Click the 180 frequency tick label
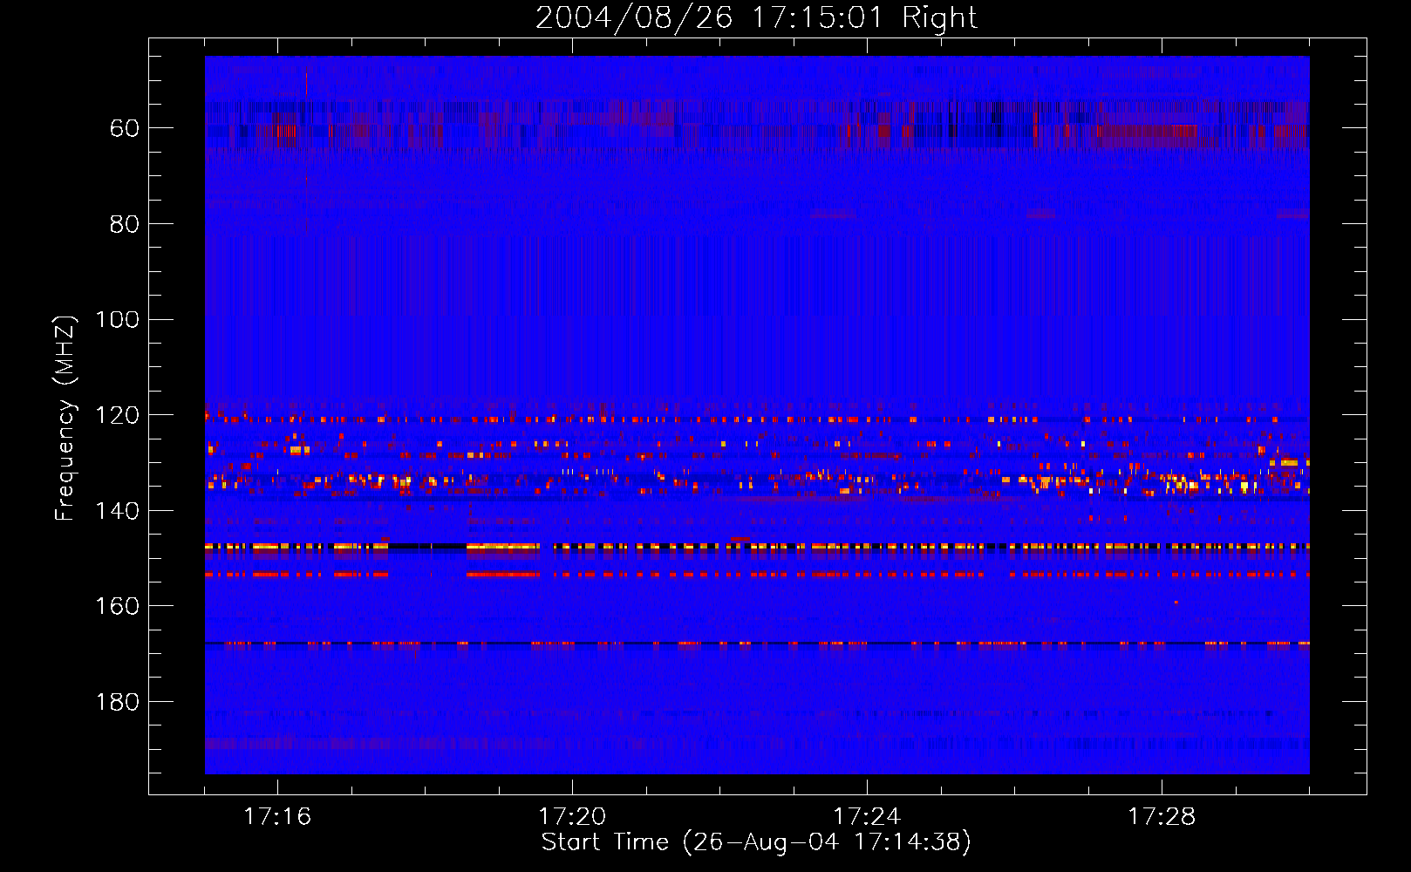Screen dimensions: 1411x872 coord(118,702)
